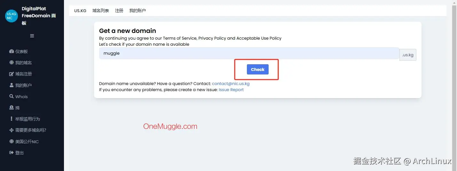Click the edit icon beside 域名注册
The width and height of the screenshot is (457, 171).
[12, 74]
